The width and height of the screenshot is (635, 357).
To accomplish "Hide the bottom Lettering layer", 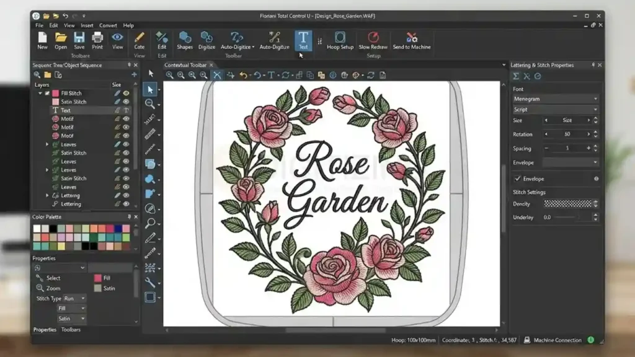I will [x=127, y=204].
